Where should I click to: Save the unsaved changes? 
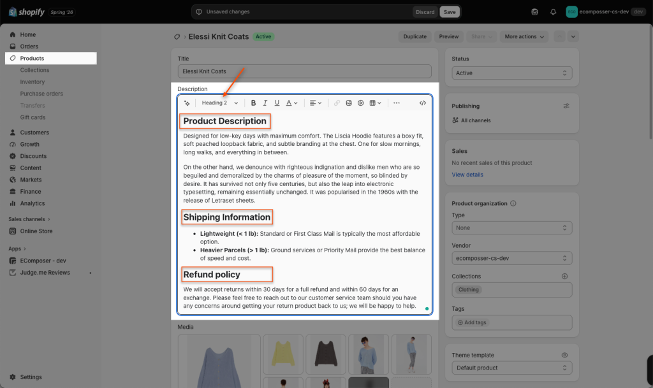pyautogui.click(x=450, y=11)
